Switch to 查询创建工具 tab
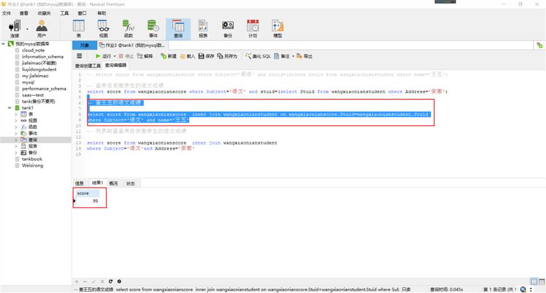This screenshot has height=293, width=546. pyautogui.click(x=88, y=65)
